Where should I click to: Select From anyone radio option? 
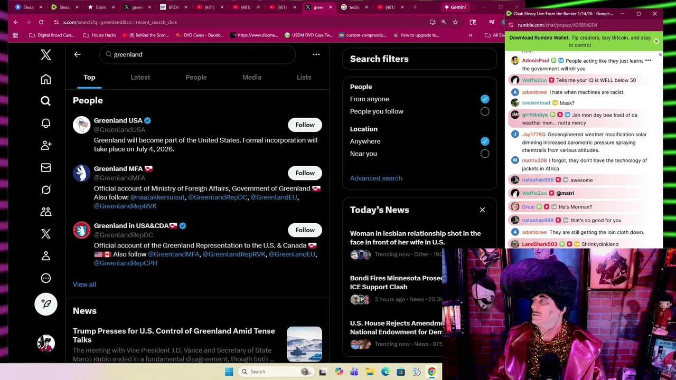485,99
